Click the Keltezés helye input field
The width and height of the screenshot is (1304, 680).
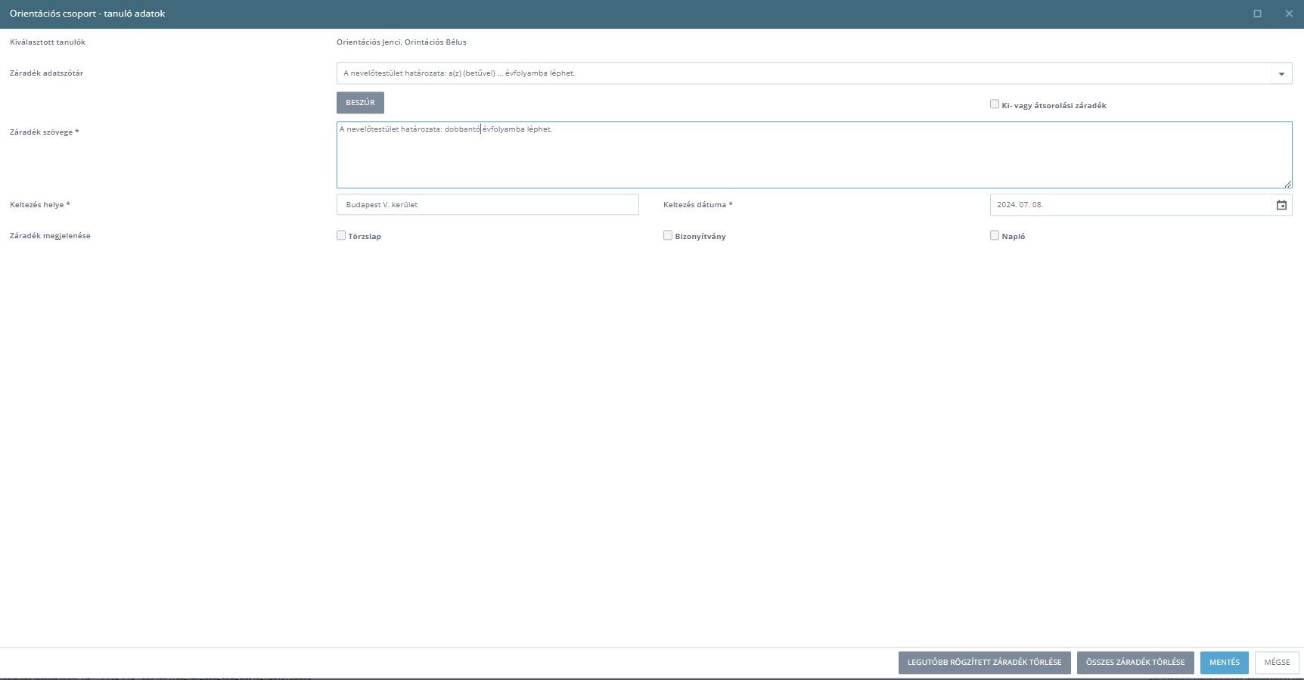487,205
